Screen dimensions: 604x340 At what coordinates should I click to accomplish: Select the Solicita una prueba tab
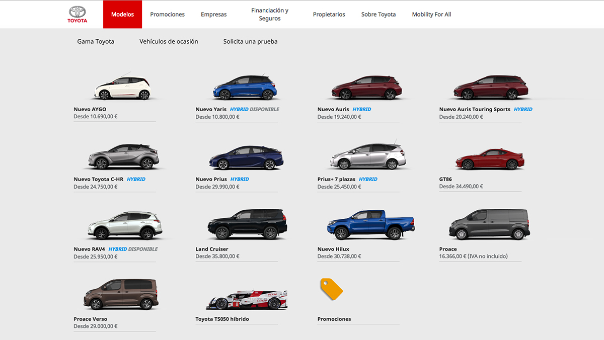(x=250, y=41)
